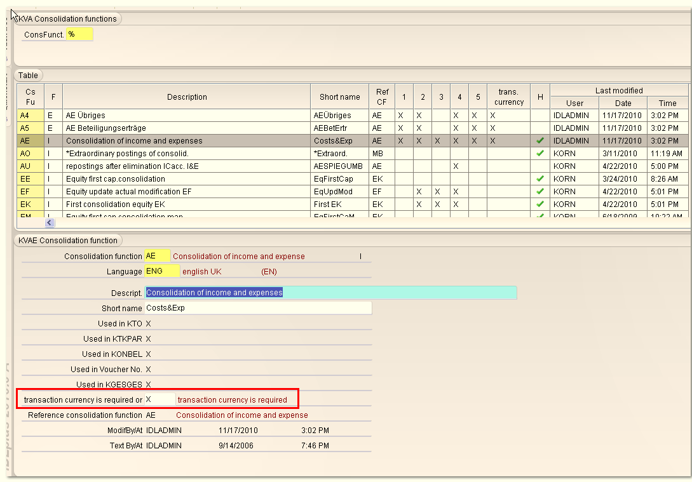Click the date 3/24/2010 in the table
Screen dimensions: 692x482
[x=620, y=179]
